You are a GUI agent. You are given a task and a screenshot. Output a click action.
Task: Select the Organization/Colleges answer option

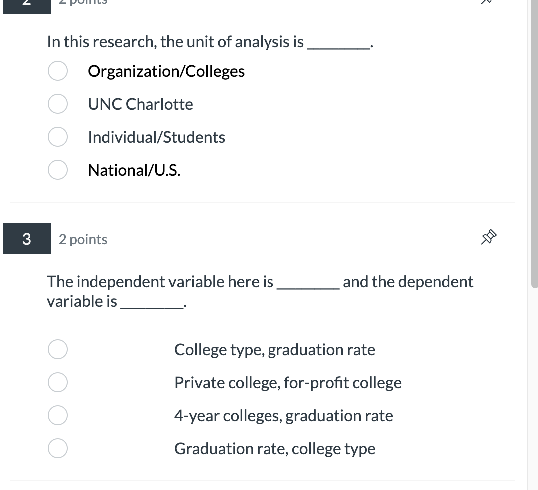pyautogui.click(x=57, y=71)
